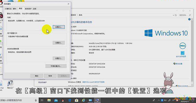
Task: Confirm with the 确定 button
Action: pos(37,76)
